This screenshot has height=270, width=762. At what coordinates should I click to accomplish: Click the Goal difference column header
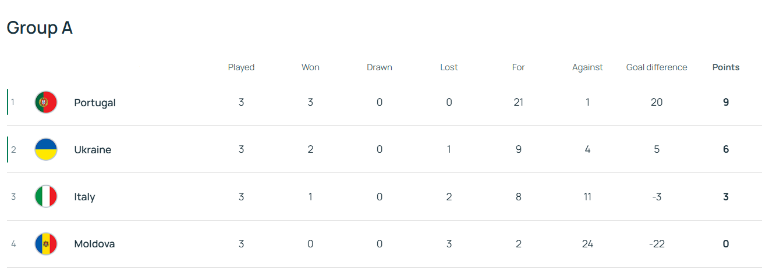(x=657, y=67)
